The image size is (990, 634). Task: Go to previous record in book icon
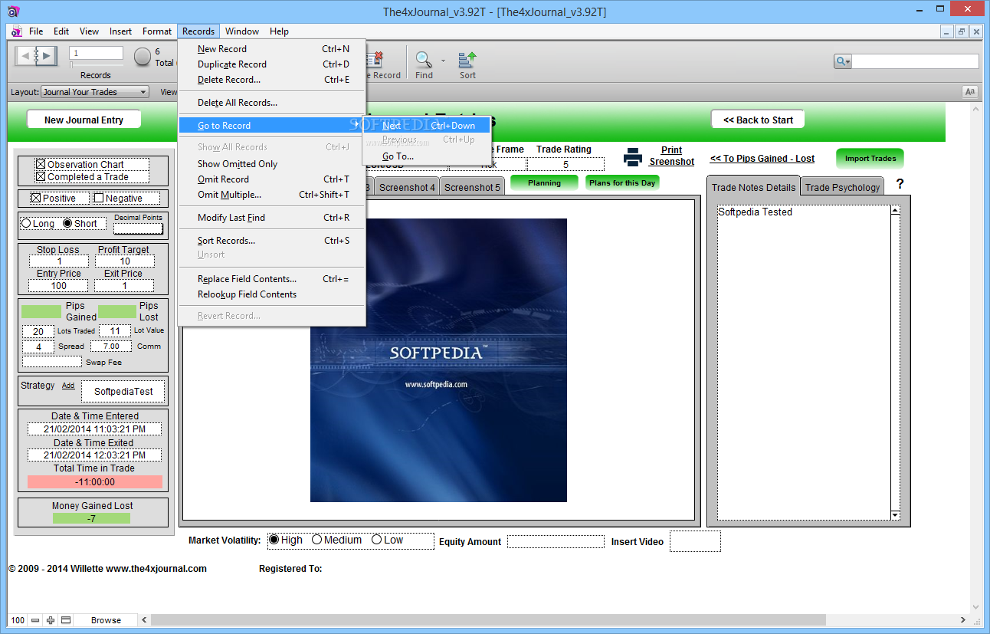pos(26,55)
